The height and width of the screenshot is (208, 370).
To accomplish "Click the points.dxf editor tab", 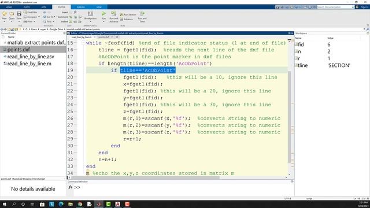I will click(x=103, y=37).
